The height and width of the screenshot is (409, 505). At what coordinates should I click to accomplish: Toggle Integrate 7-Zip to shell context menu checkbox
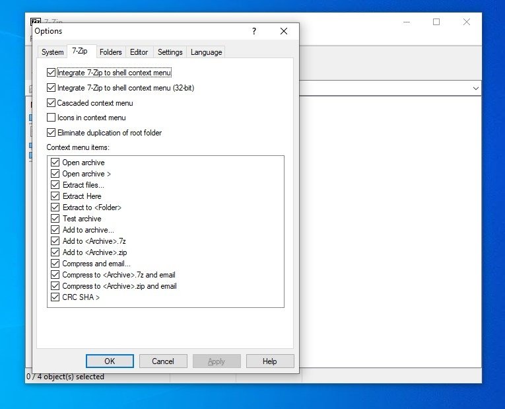click(51, 73)
